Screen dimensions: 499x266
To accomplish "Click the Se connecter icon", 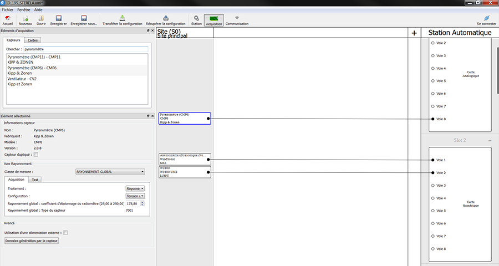I will click(x=486, y=18).
